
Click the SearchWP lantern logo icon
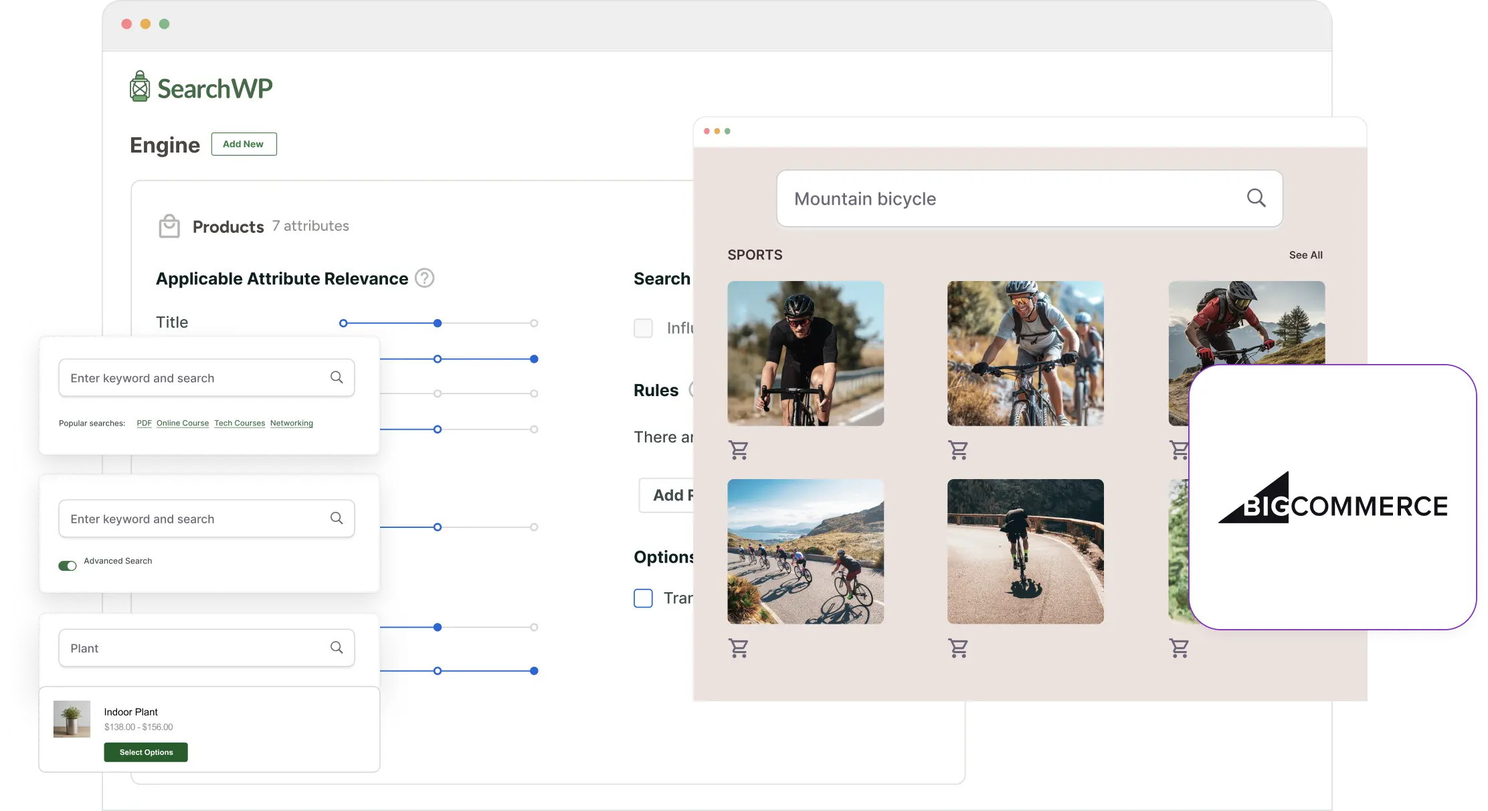click(x=138, y=88)
